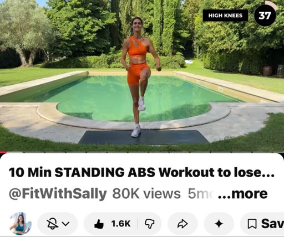This screenshot has width=284, height=237.
Task: Click the 37 countdown timer circle
Action: [x=265, y=16]
